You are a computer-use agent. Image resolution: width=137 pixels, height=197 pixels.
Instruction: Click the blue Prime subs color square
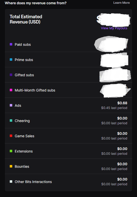[11, 59]
